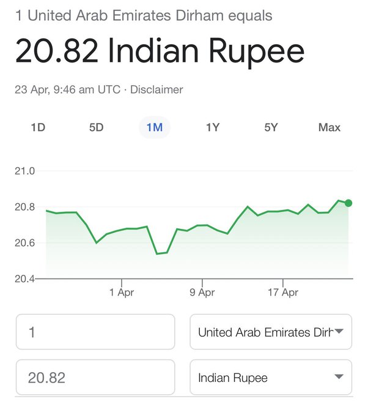The height and width of the screenshot is (404, 368).
Task: Open the Disclaimer link
Action: [x=156, y=89]
